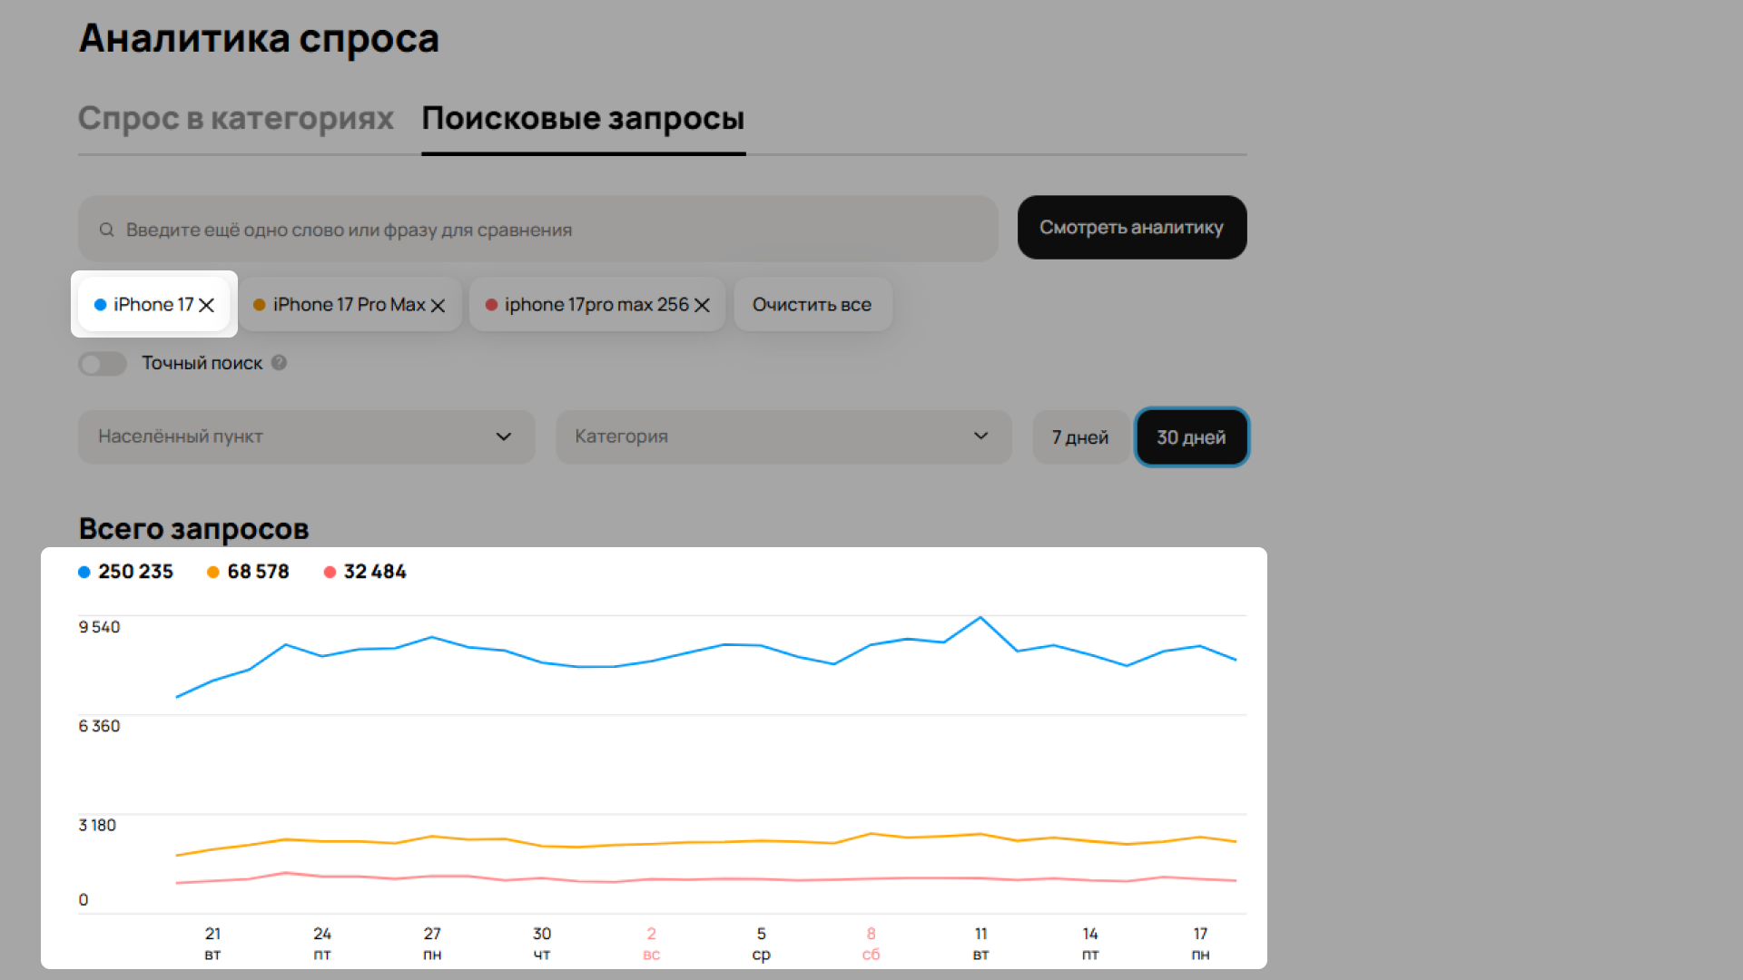Click the iPhone 17 chip label

pos(153,305)
